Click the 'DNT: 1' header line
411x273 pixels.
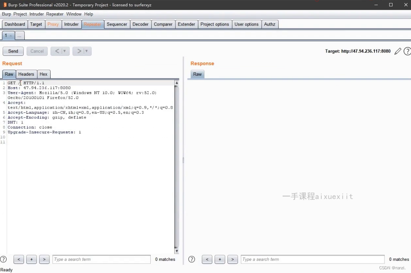[x=16, y=123]
